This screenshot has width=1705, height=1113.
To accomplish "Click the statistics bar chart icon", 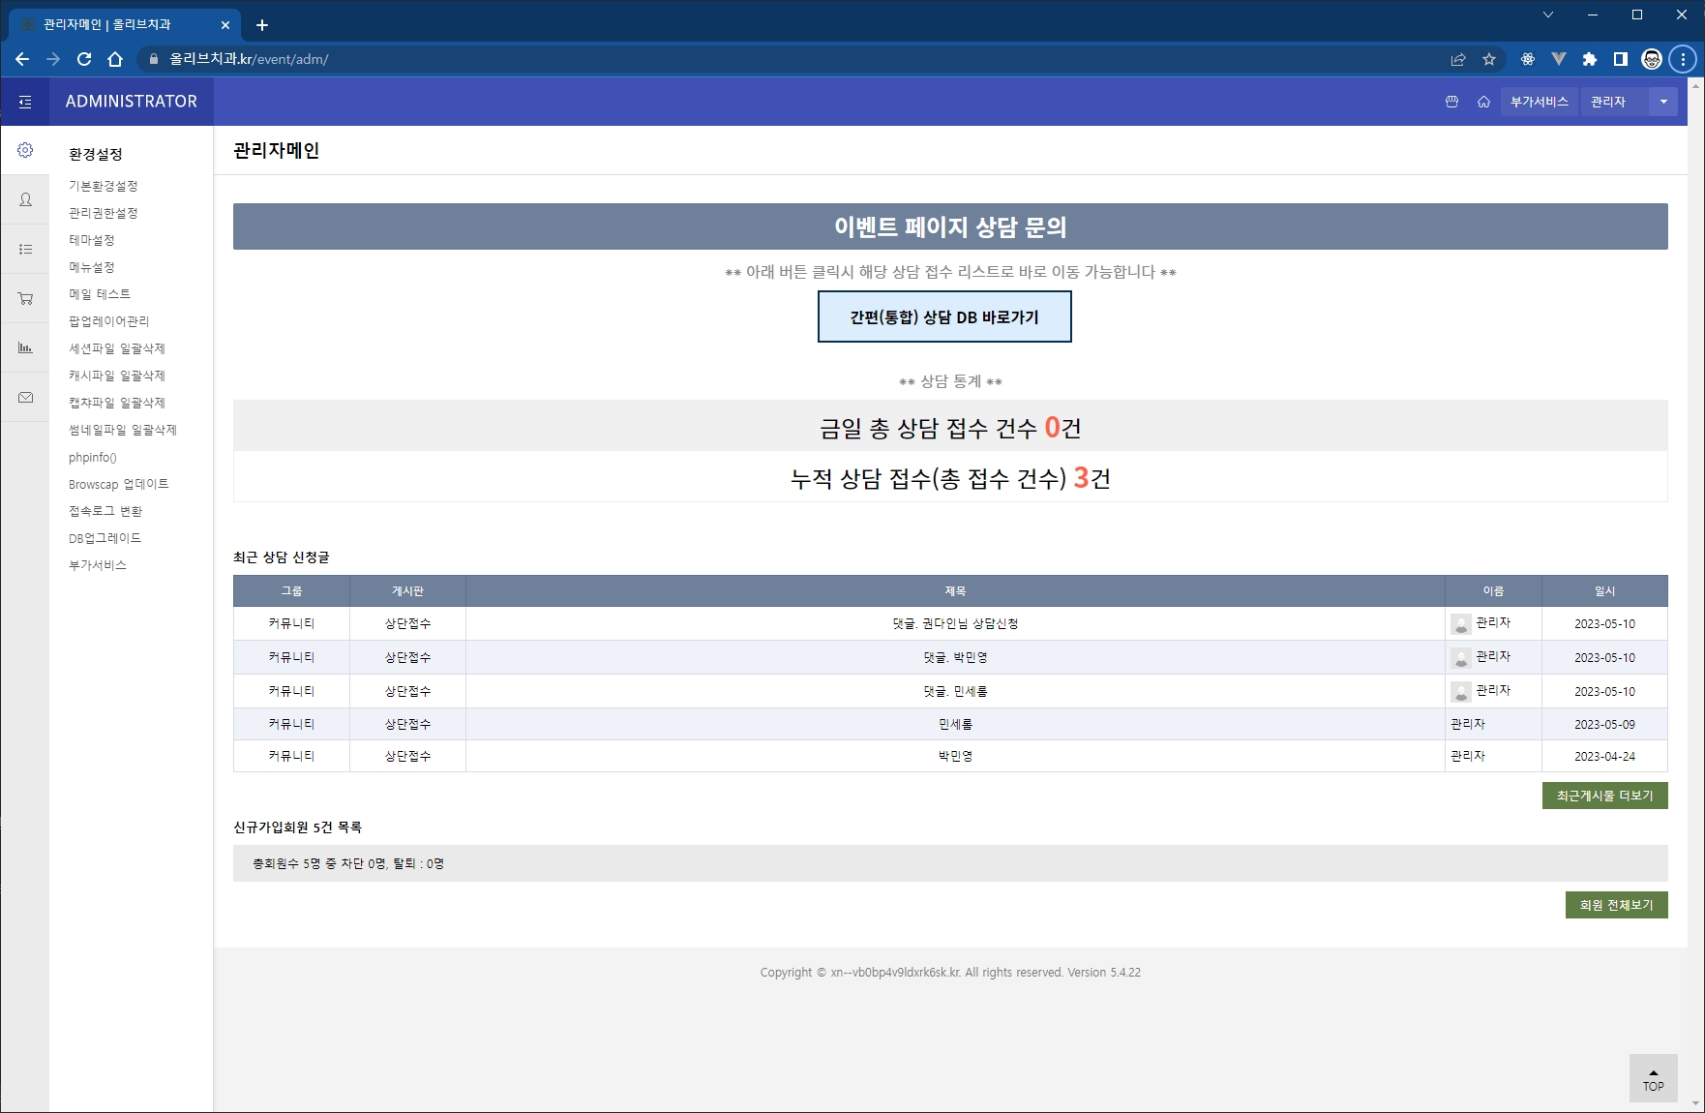I will pos(25,347).
